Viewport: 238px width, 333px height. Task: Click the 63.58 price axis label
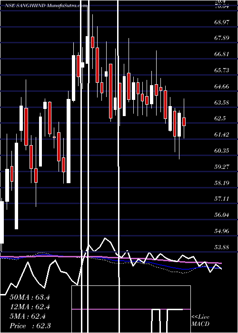(222, 103)
